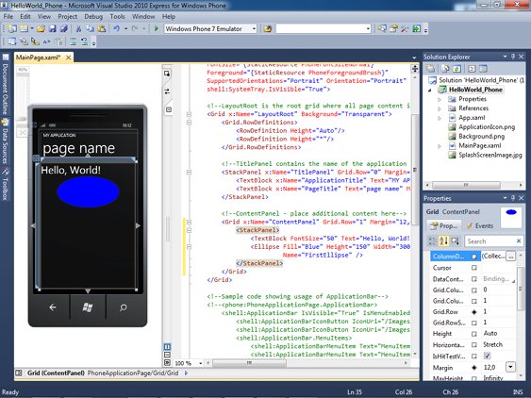The height and width of the screenshot is (398, 531).
Task: Open the Tools menu
Action: point(117,16)
